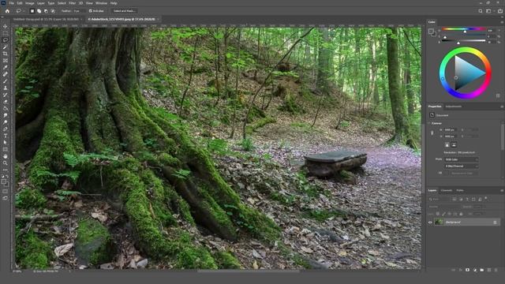Select the Gradient tool
Screen dimensions: 505x284
6,109
